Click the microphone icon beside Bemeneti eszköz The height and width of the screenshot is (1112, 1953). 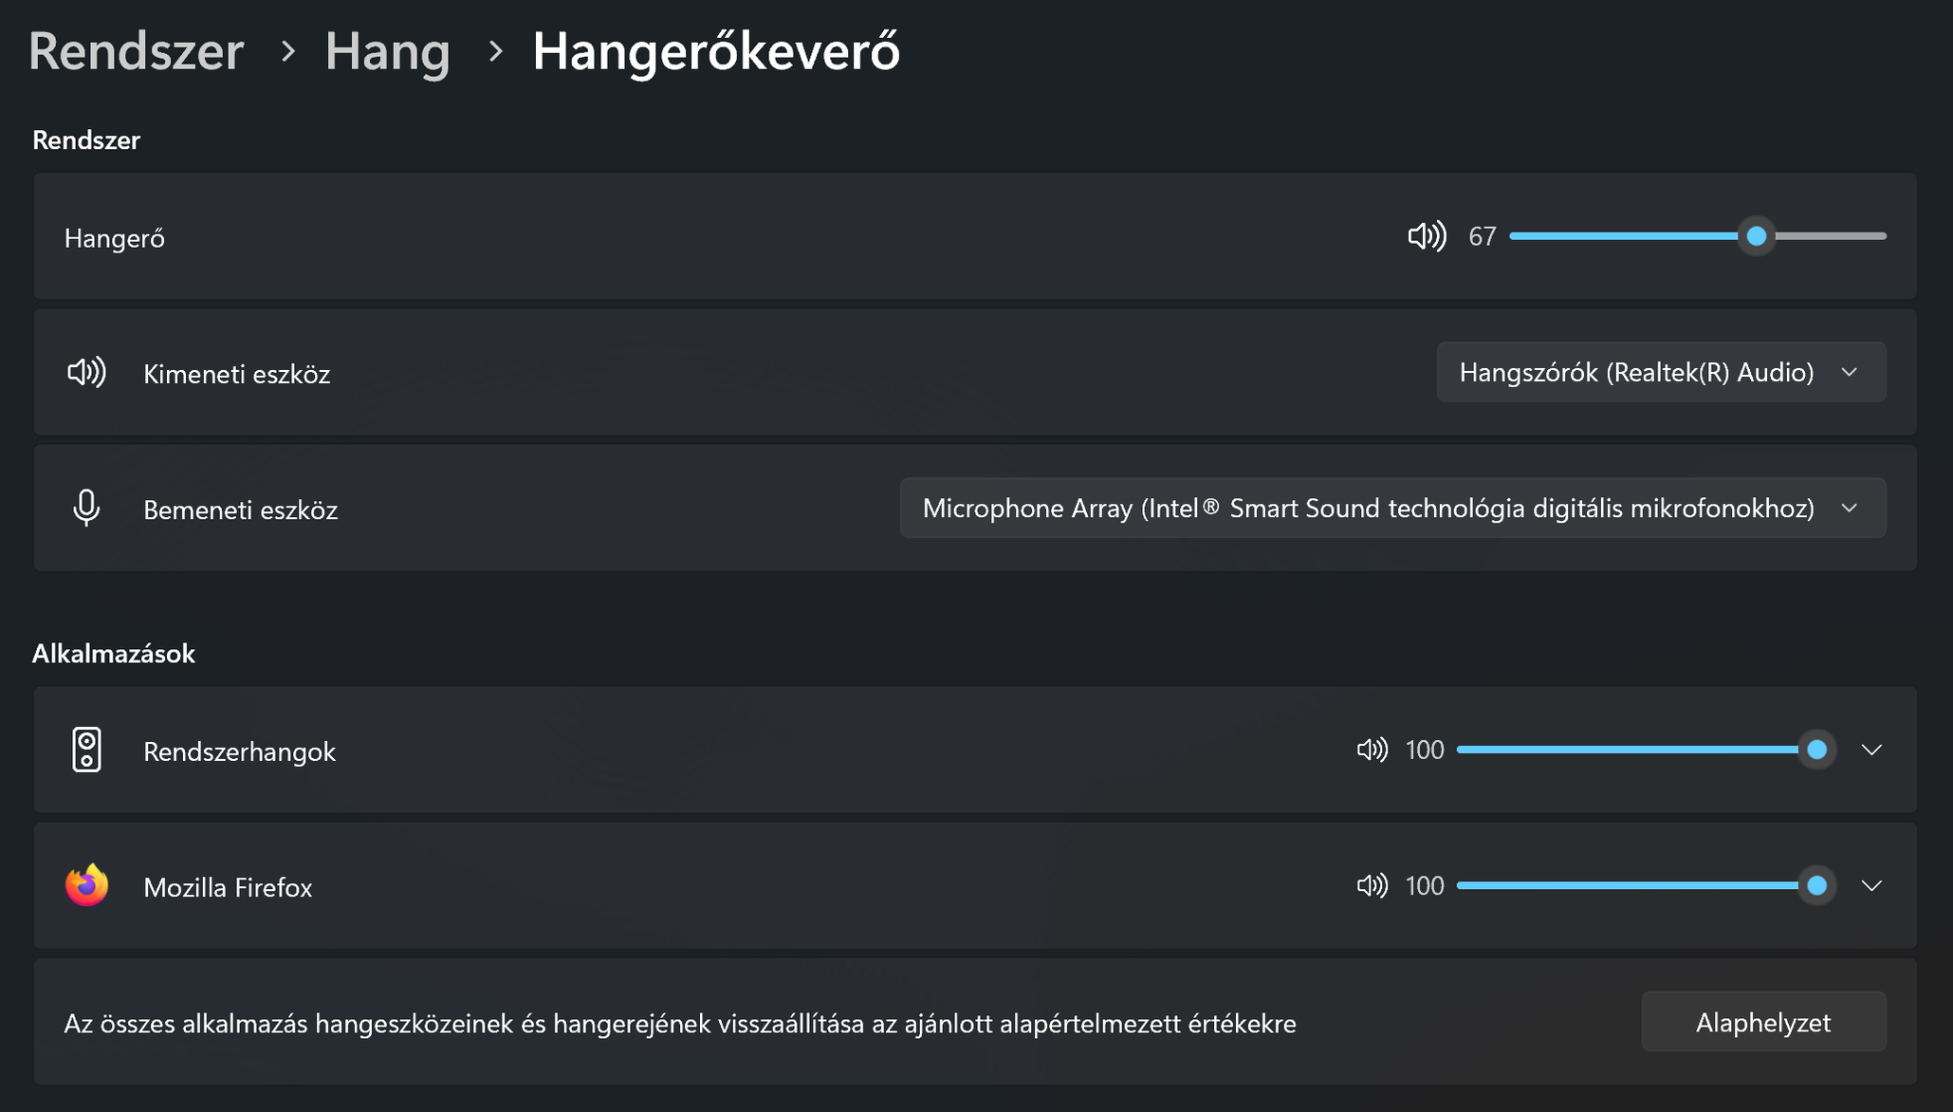pos(86,509)
